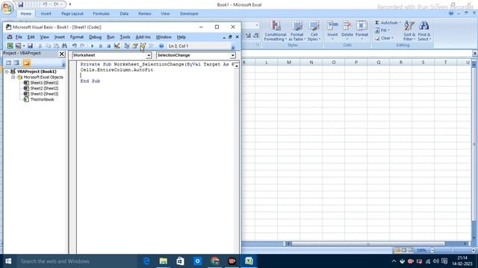Click the taskbar search box

pyautogui.click(x=76, y=261)
